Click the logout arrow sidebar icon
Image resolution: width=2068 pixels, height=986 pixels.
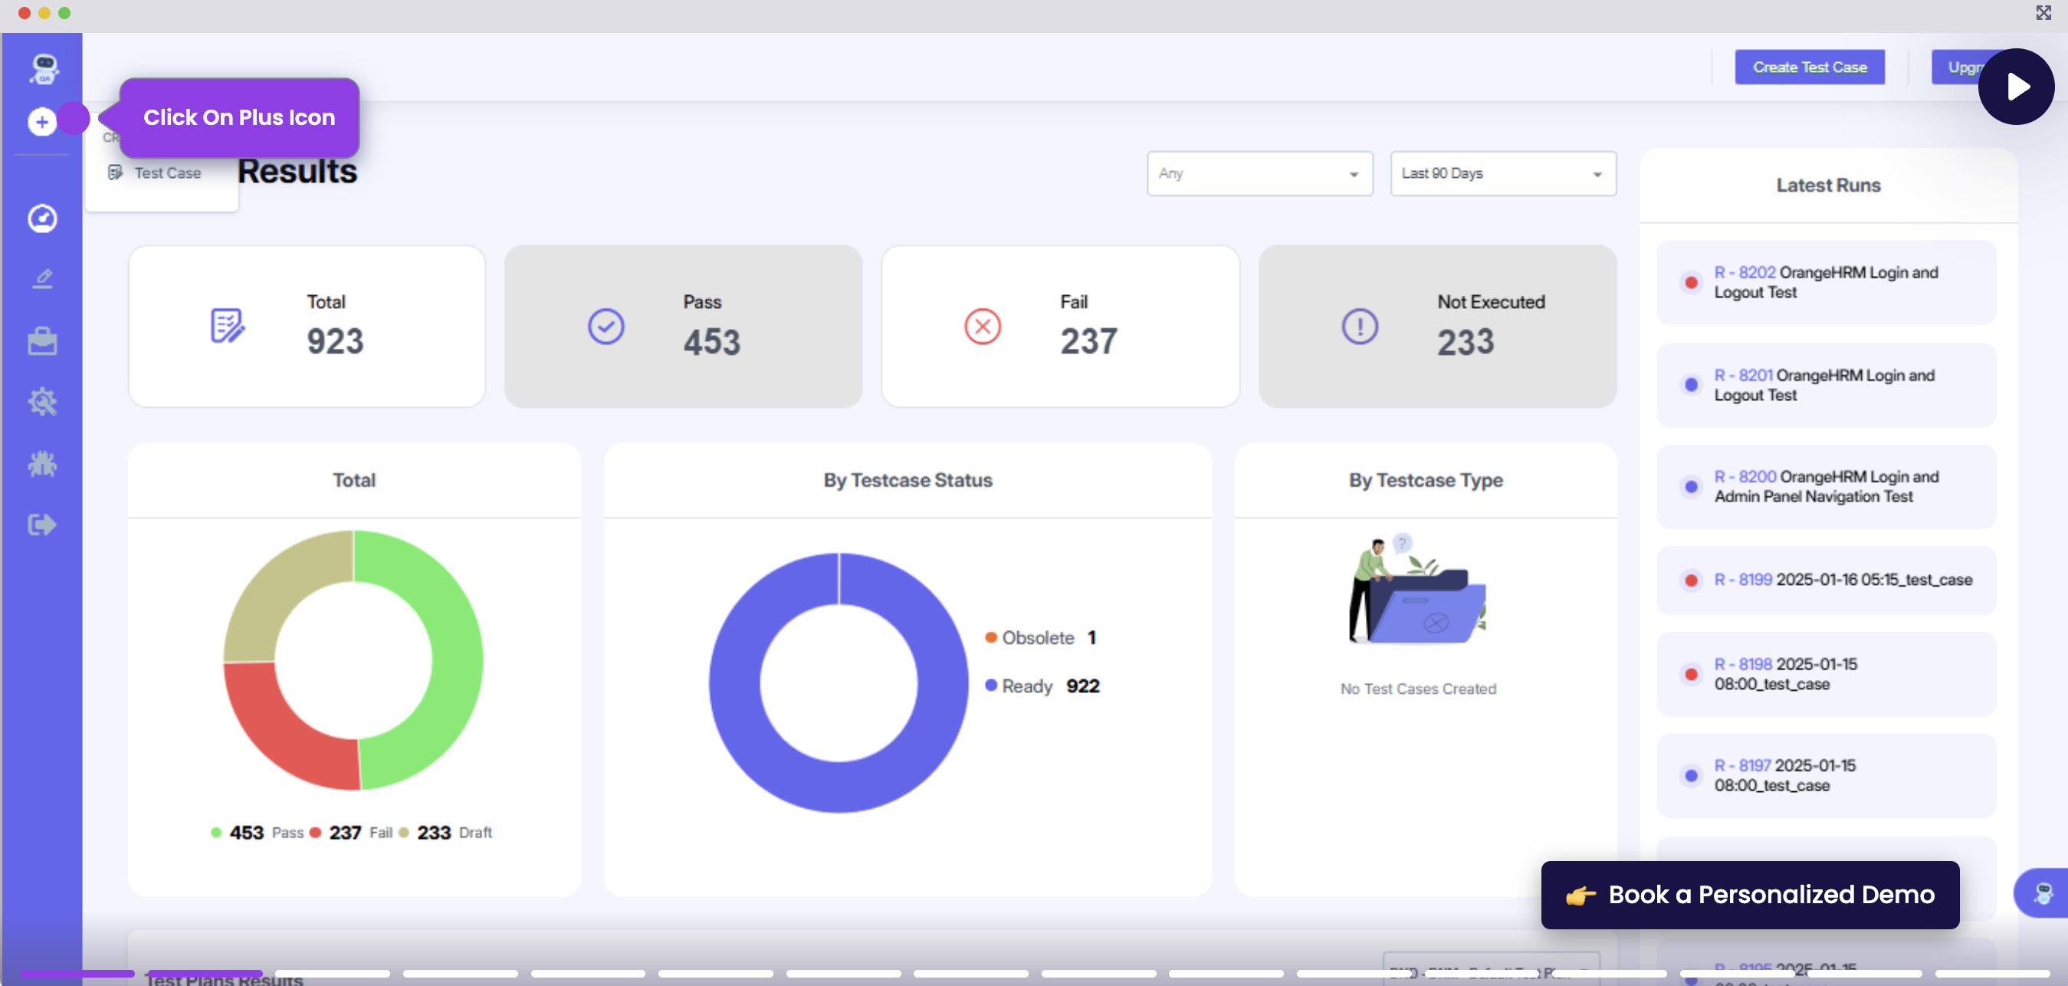[41, 524]
